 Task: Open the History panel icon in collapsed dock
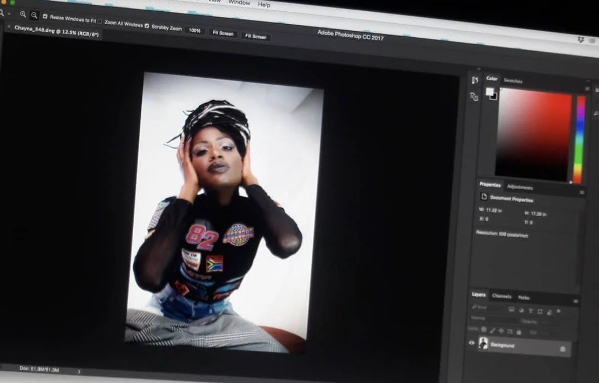click(475, 80)
